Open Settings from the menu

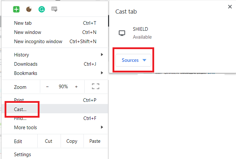[23, 154]
